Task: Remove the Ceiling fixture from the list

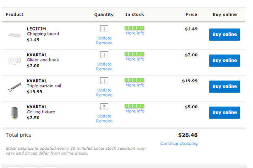Action: tap(104, 121)
